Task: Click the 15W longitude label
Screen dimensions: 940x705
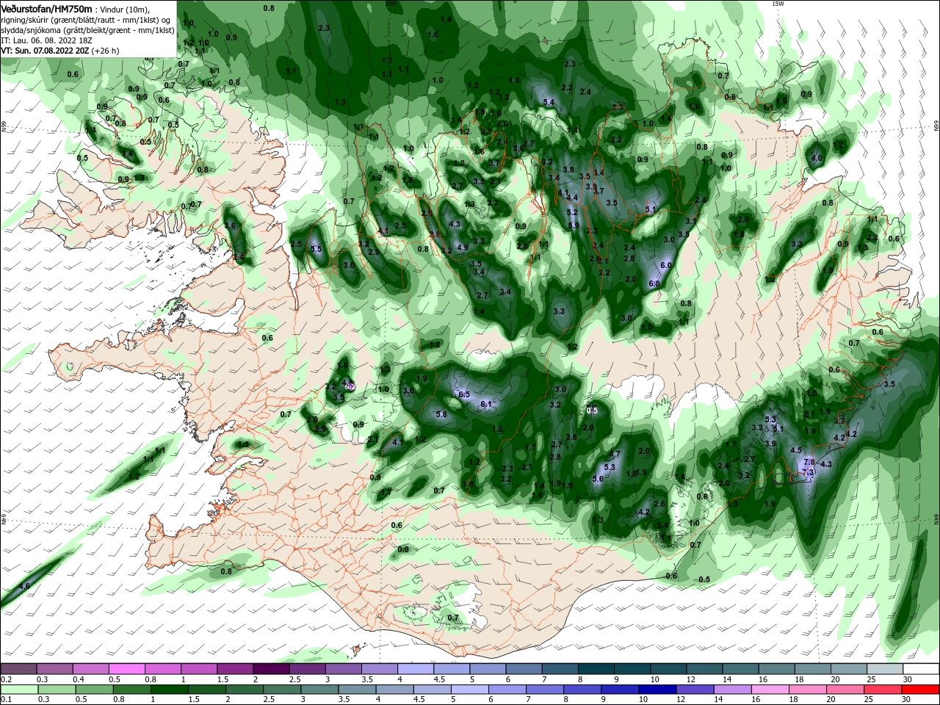Action: click(778, 4)
